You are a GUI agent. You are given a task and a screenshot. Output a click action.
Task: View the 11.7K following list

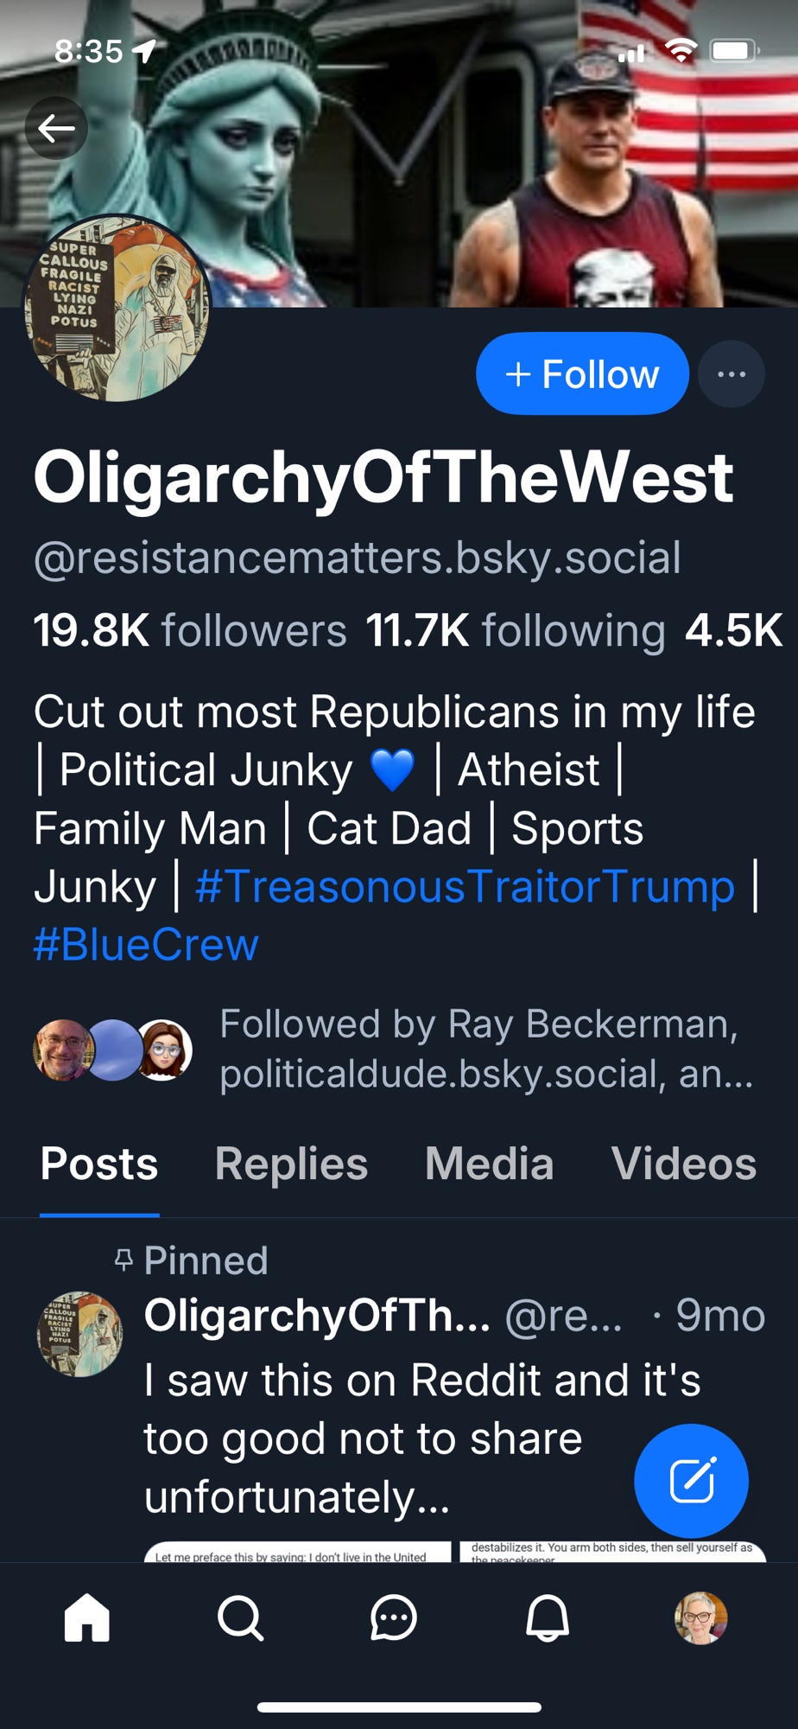coord(516,630)
